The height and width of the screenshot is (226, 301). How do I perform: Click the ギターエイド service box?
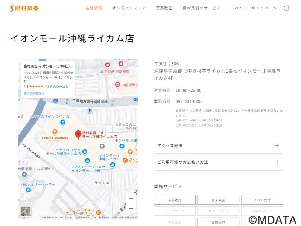click(x=218, y=211)
